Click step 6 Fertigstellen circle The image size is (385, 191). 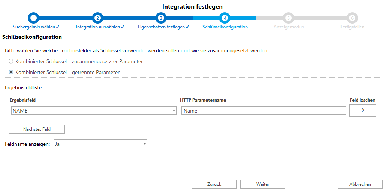click(352, 18)
